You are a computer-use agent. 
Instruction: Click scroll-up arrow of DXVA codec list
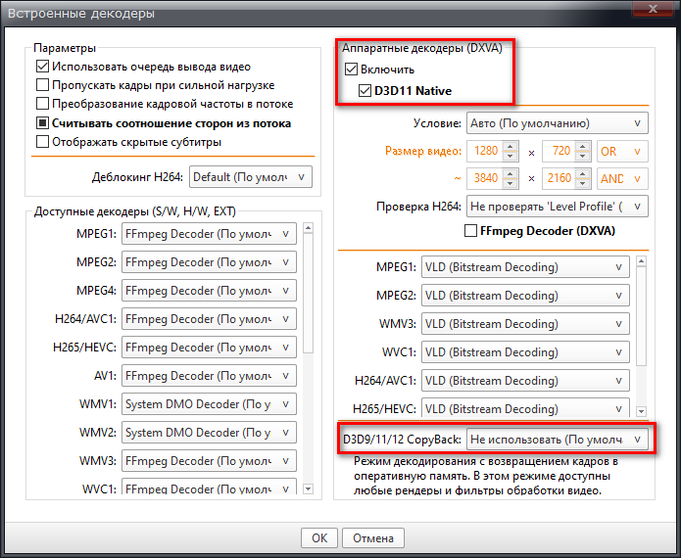point(641,260)
